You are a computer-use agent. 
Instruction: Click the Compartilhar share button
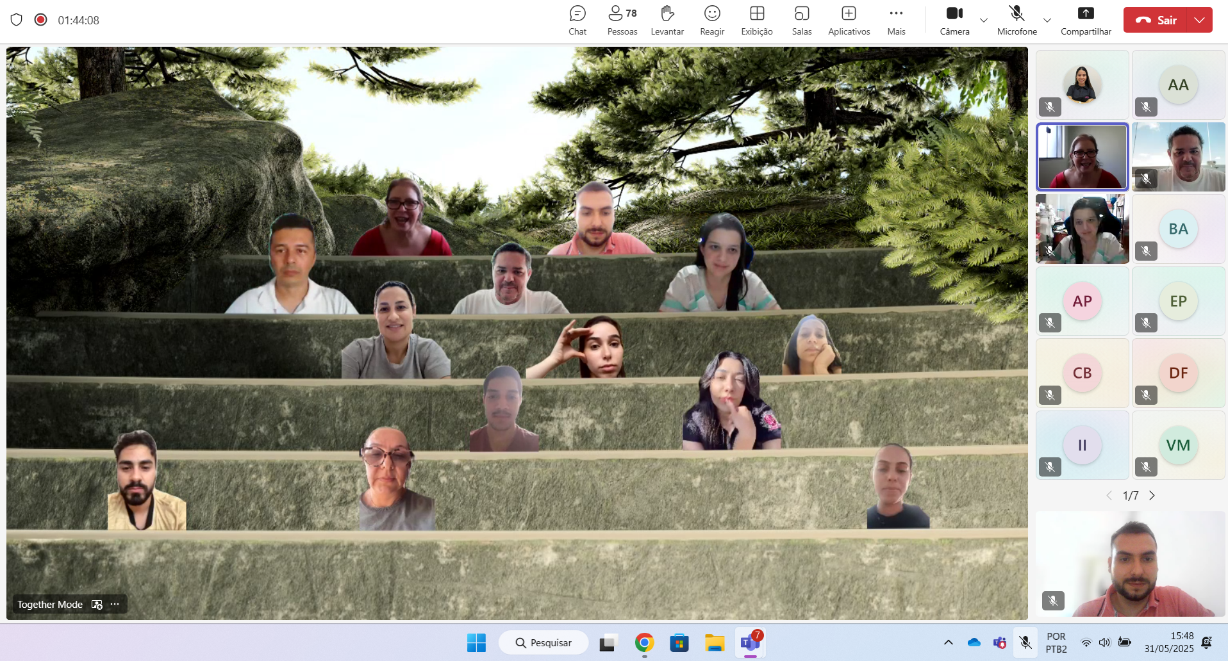[1086, 20]
